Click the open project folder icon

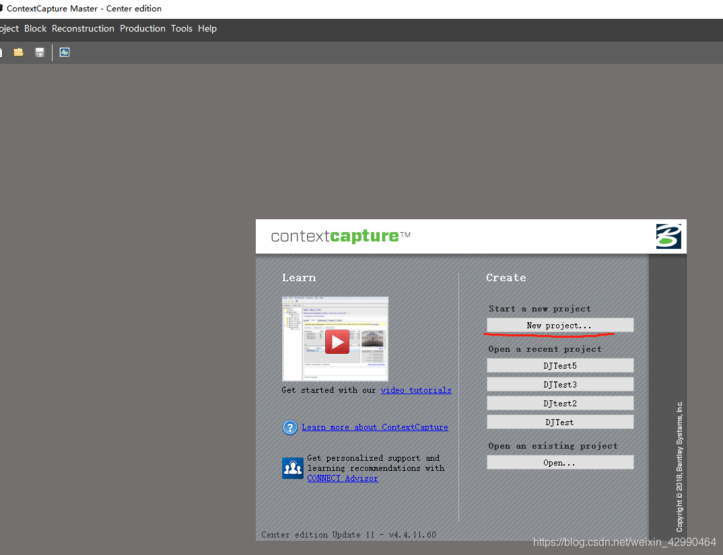pos(18,52)
